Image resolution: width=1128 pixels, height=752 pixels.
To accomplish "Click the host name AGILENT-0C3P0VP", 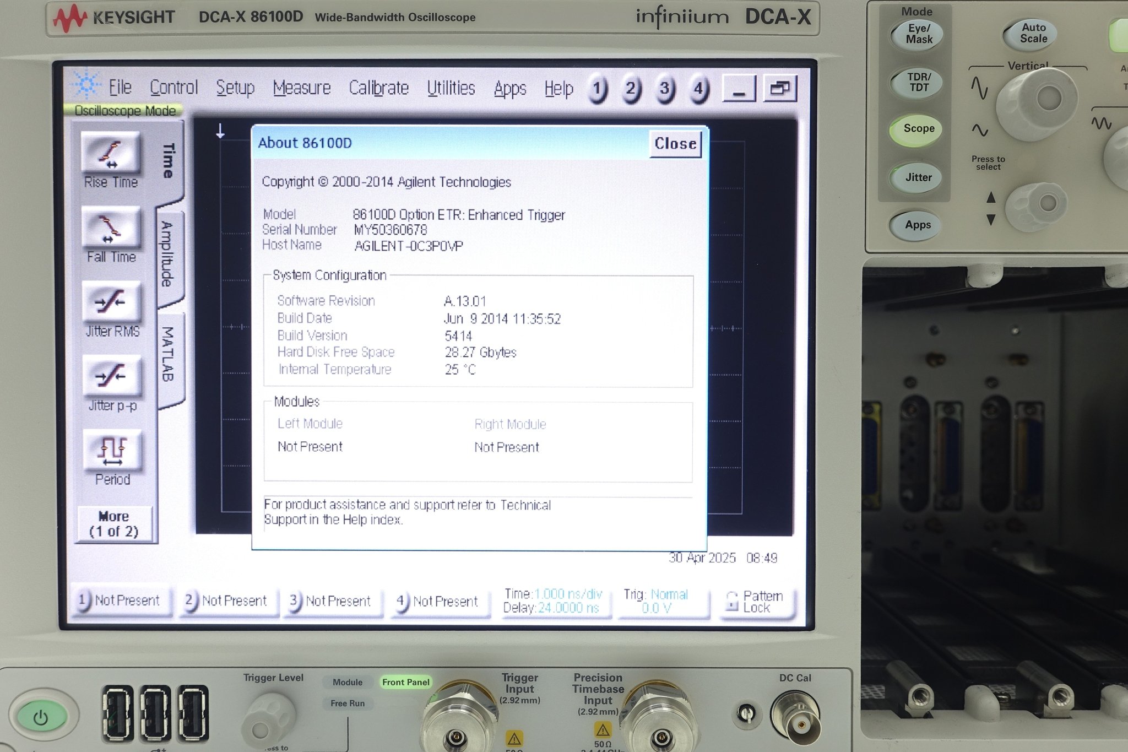I will coord(409,246).
